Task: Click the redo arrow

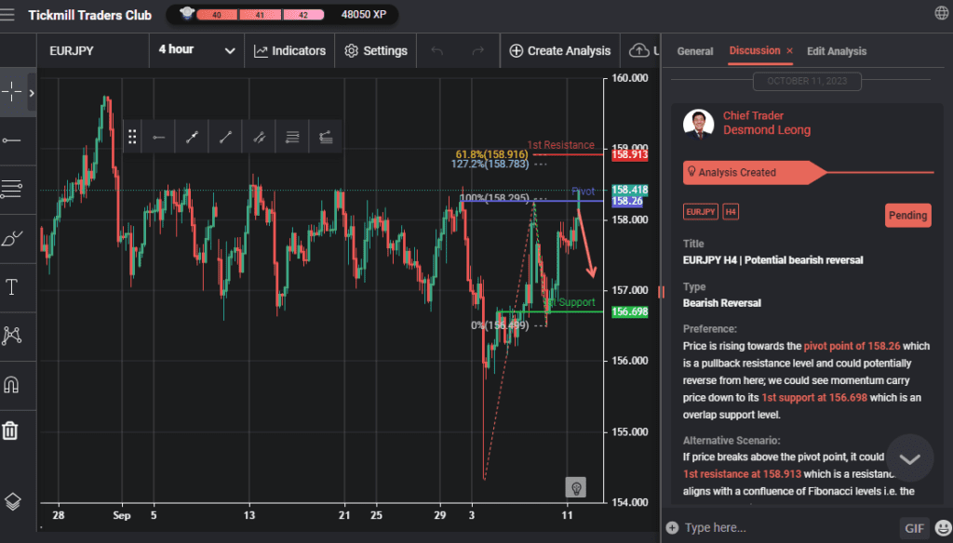Action: tap(478, 51)
